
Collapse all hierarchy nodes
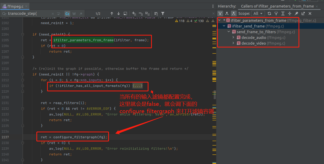(x=290, y=13)
